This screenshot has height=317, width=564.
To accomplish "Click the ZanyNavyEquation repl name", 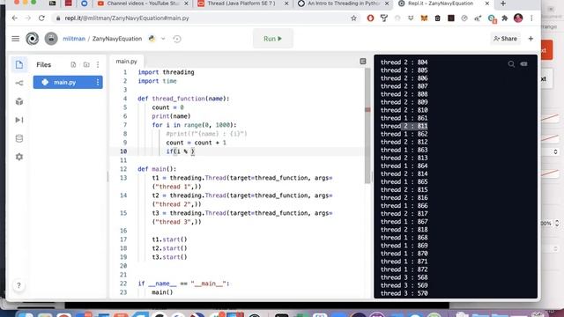I will click(117, 39).
